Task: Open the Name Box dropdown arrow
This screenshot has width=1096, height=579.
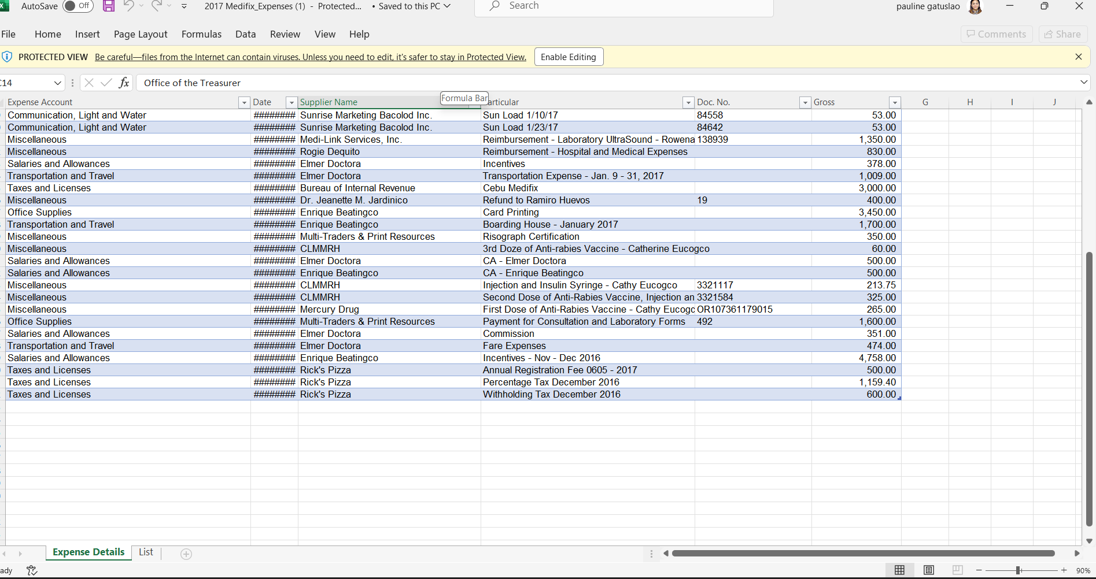Action: pos(57,83)
